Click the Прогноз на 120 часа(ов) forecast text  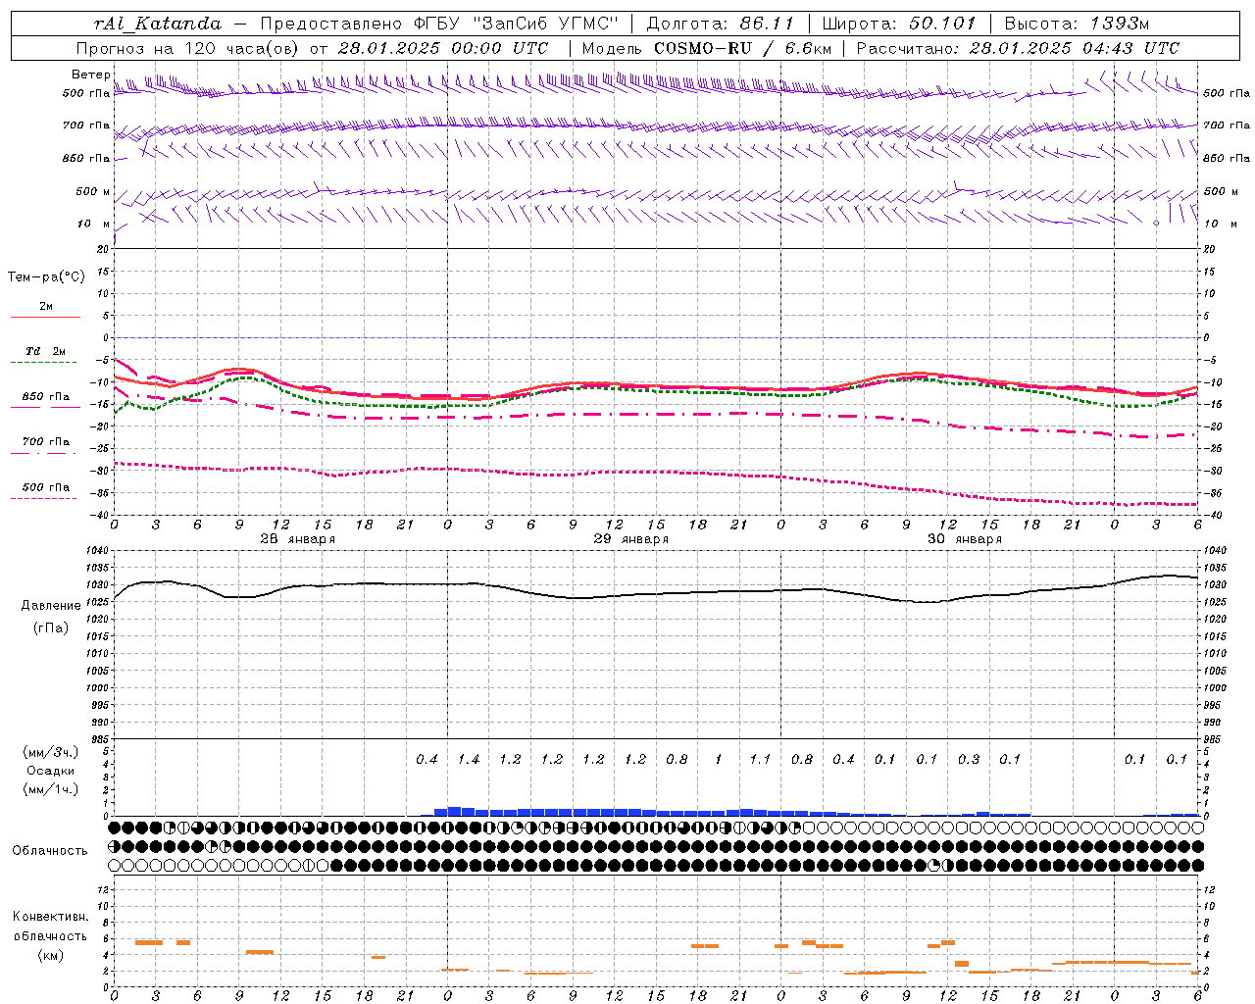[188, 48]
